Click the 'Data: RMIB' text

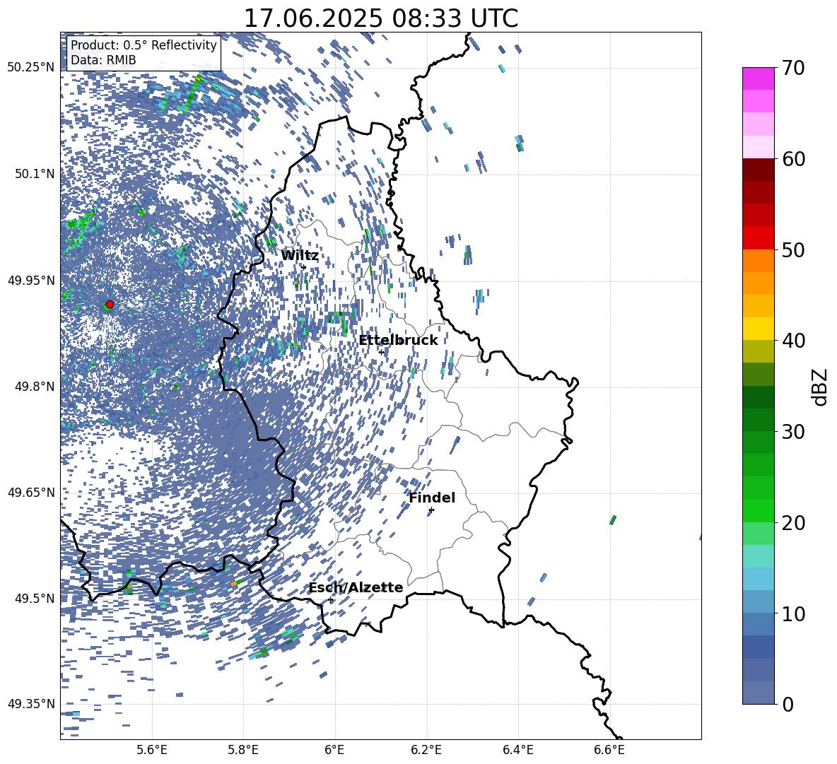(x=103, y=60)
